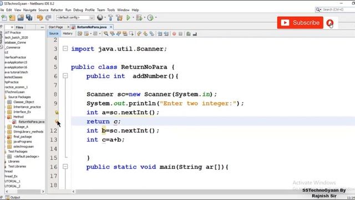Open the File menu

click(x=2, y=10)
